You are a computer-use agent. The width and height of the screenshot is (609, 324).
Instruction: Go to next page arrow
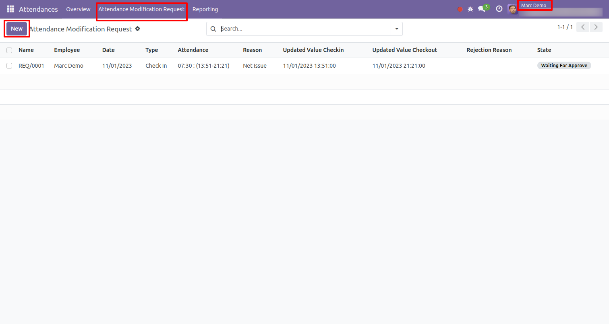coord(596,27)
